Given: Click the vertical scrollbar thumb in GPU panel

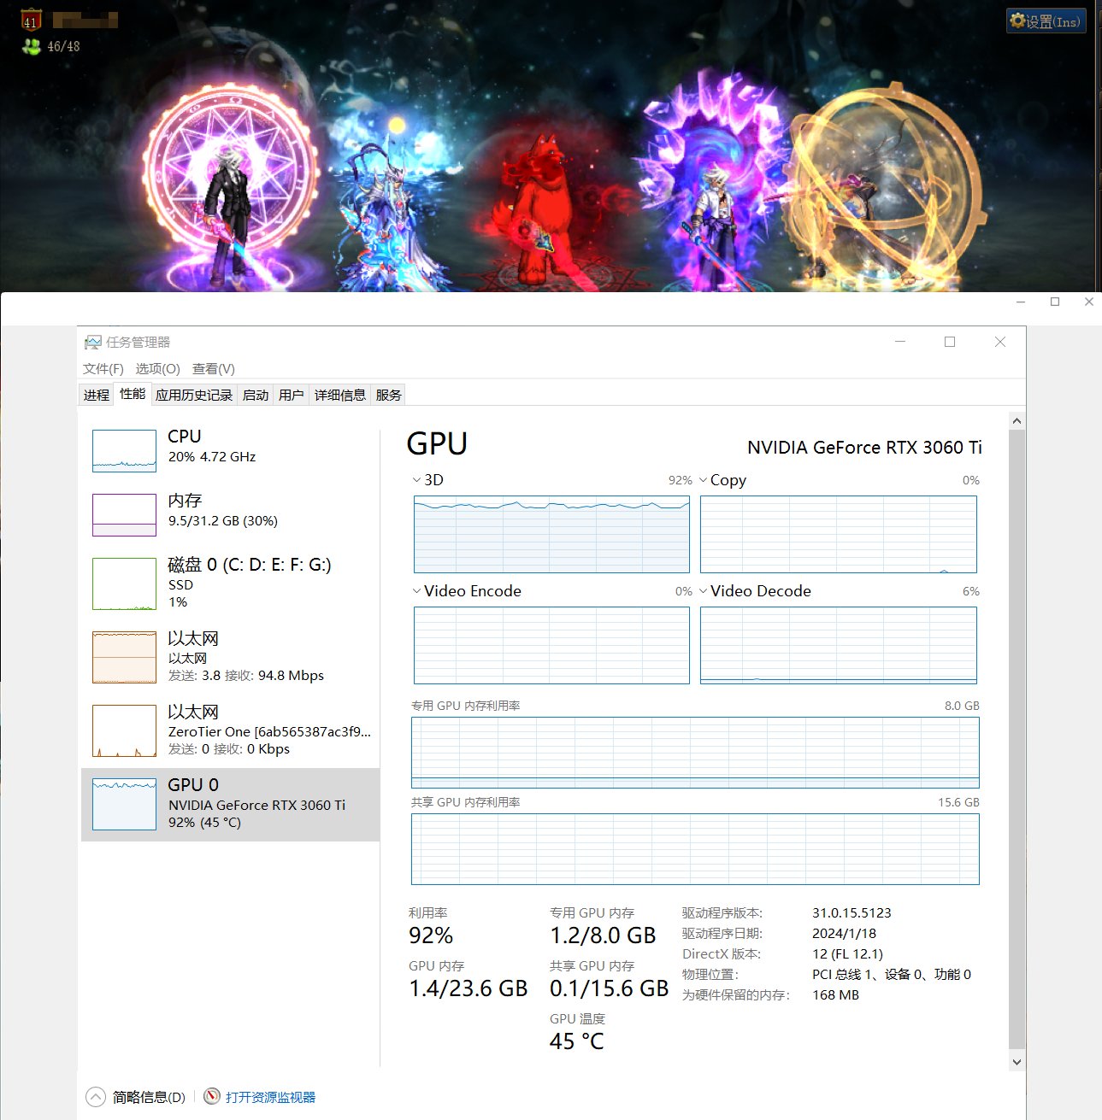Looking at the screenshot, I should click(x=1017, y=739).
